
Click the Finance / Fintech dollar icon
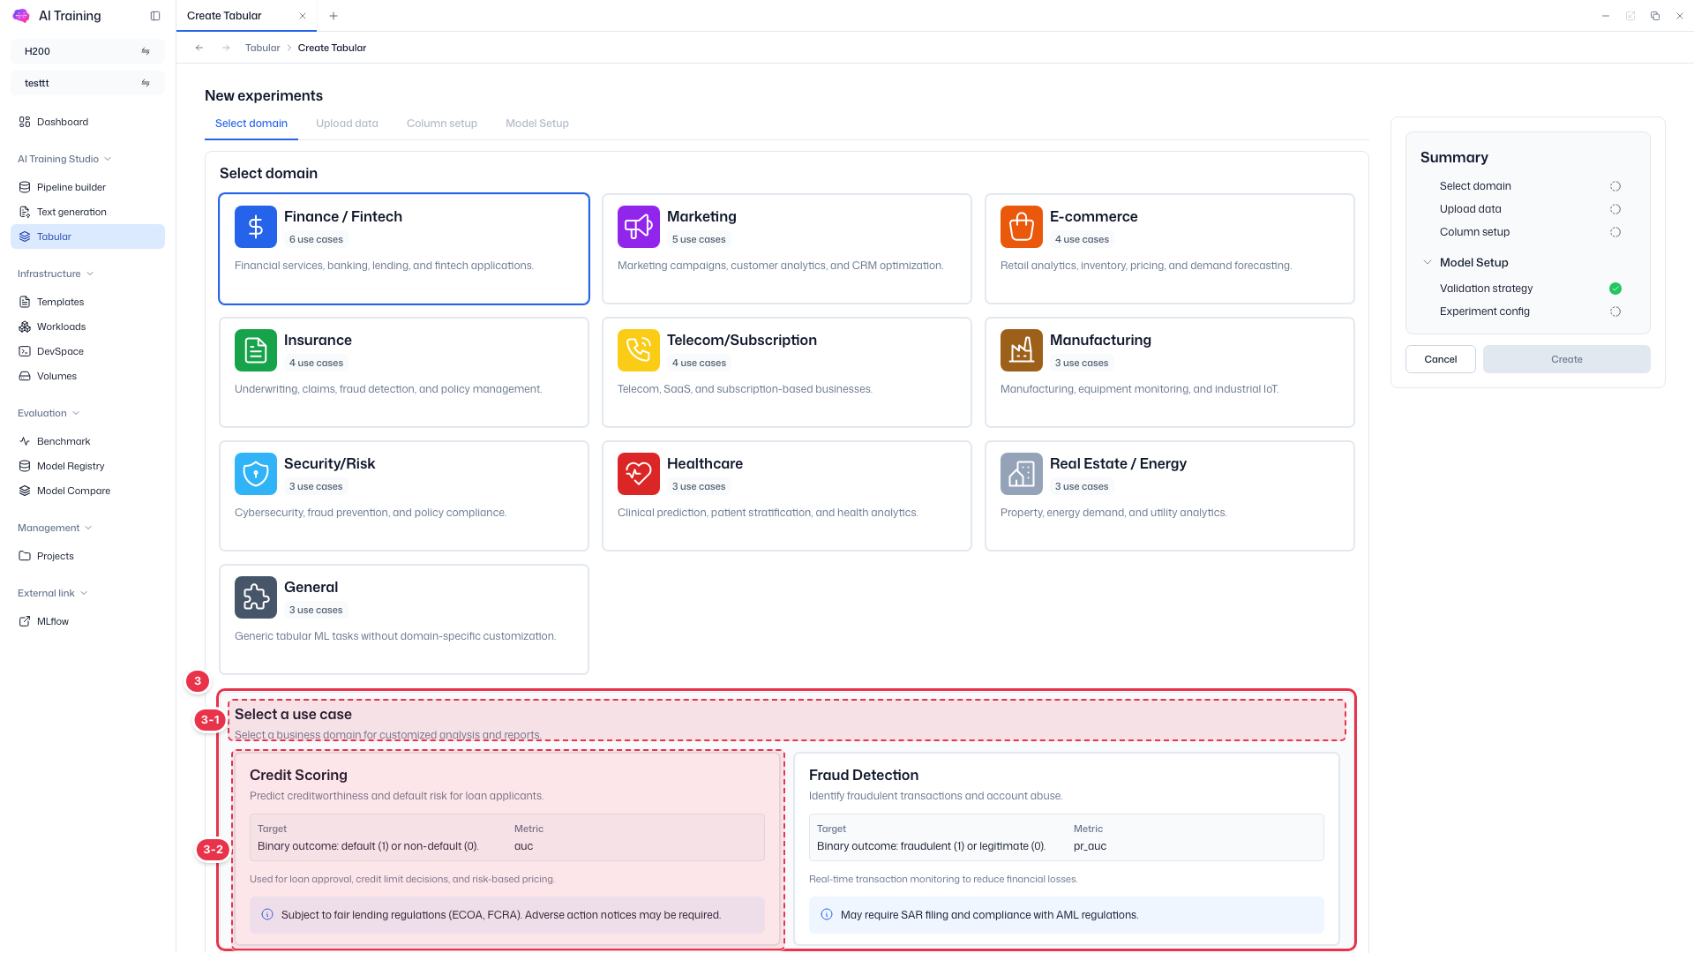(x=256, y=227)
